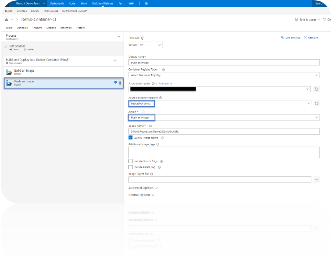Viewport: 332px width, 271px height.
Task: Open the Library sub-tab
Action: (x=35, y=11)
